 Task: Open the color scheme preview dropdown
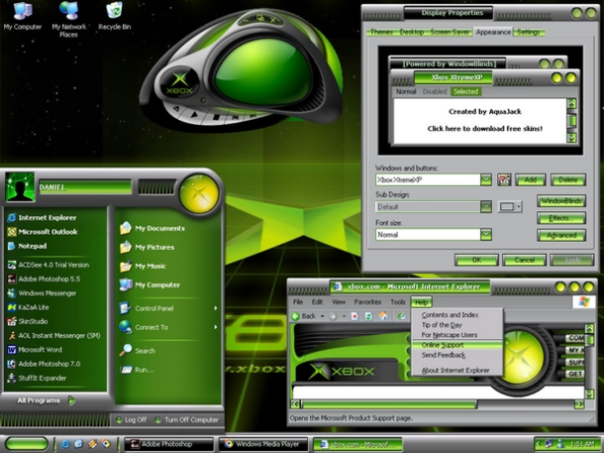click(x=510, y=206)
